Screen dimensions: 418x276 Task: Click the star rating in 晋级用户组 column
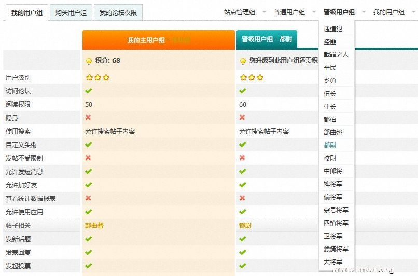pos(252,78)
